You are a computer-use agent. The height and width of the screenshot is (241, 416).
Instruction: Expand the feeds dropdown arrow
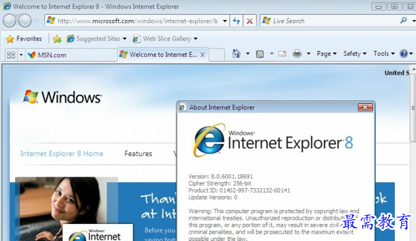pyautogui.click(x=272, y=53)
